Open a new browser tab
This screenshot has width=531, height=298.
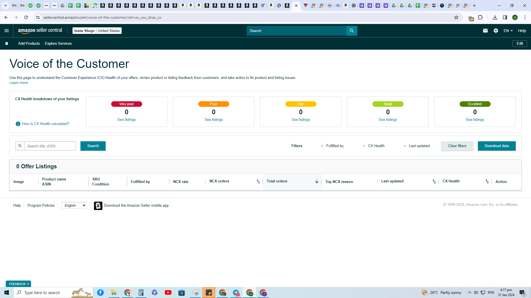tap(474, 6)
